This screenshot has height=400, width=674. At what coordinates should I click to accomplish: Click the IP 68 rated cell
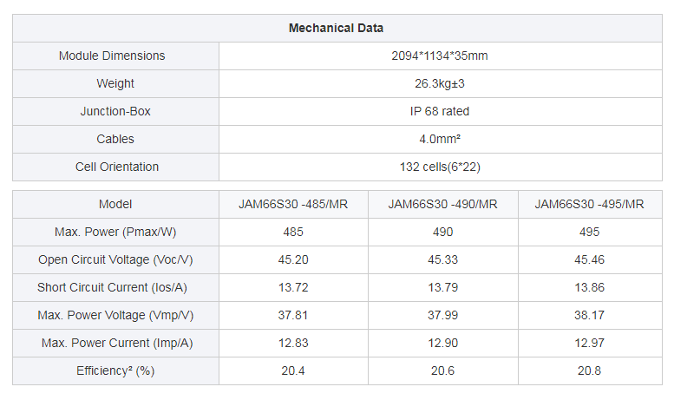click(x=440, y=111)
